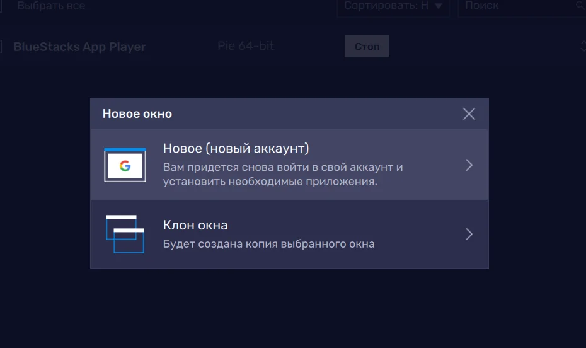This screenshot has width=586, height=348.
Task: Click the BlueStacks App Player instance name
Action: [79, 47]
